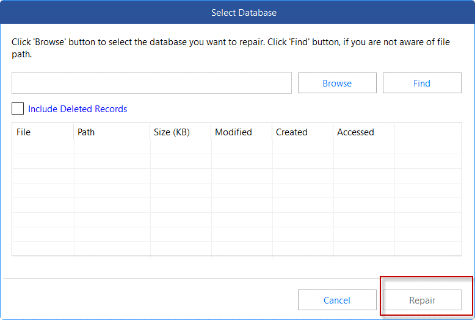This screenshot has width=475, height=320.
Task: Click the Cancel button
Action: (337, 300)
